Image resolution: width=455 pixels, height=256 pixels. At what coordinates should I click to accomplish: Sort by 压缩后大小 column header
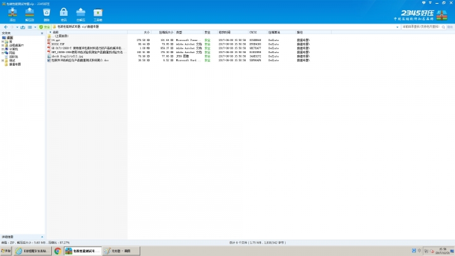166,32
